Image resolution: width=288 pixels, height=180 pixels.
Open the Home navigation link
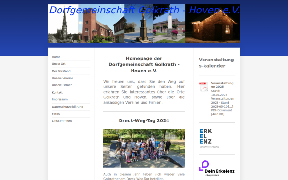[56, 57]
